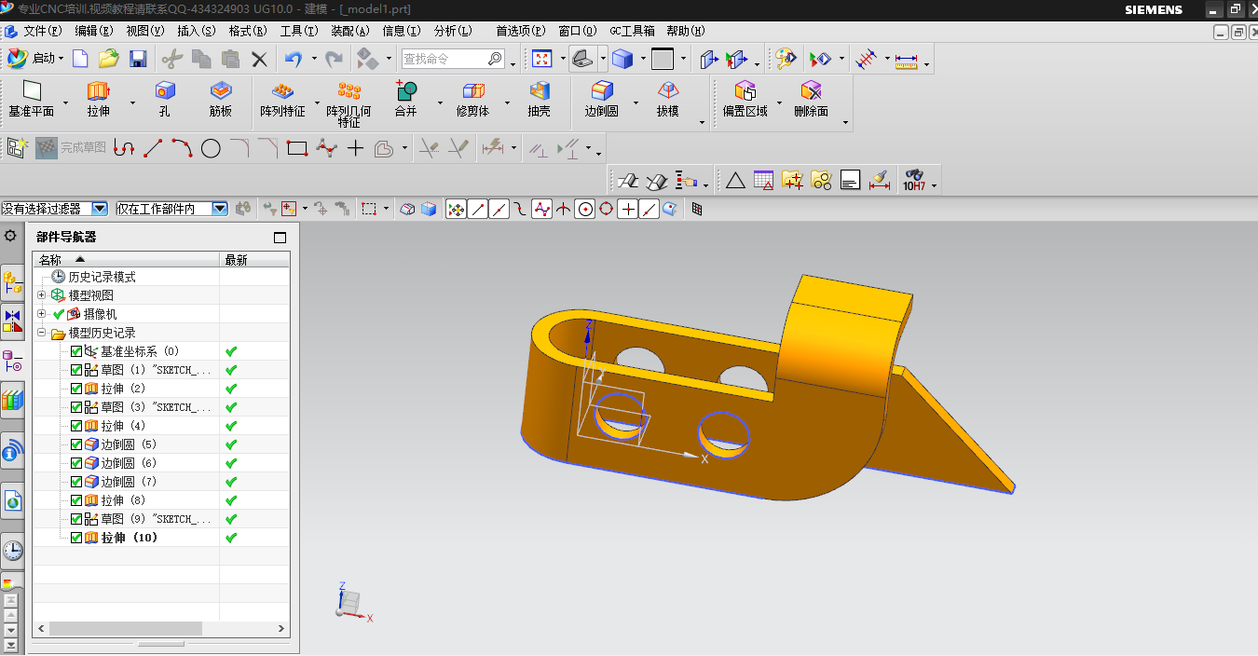Open the 分析(L) menu

click(453, 31)
